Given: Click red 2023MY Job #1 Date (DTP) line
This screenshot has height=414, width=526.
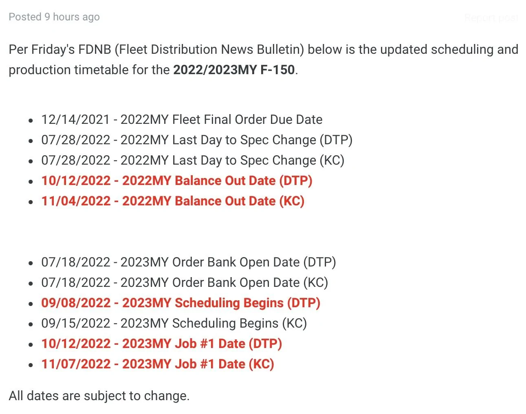Looking at the screenshot, I should click(x=161, y=344).
